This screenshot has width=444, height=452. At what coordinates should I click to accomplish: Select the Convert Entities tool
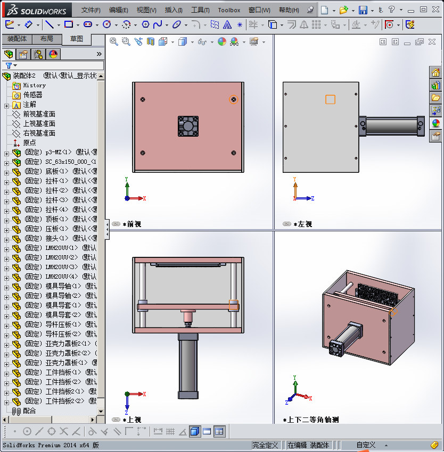(273, 25)
